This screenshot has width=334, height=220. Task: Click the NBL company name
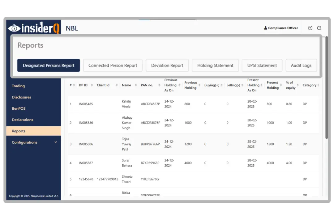point(72,28)
